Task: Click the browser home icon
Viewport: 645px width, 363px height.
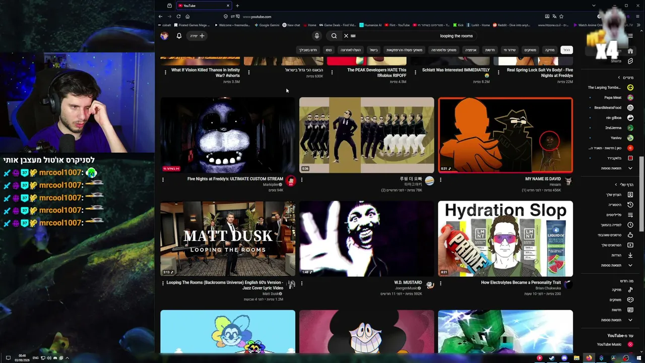Action: coord(187,17)
